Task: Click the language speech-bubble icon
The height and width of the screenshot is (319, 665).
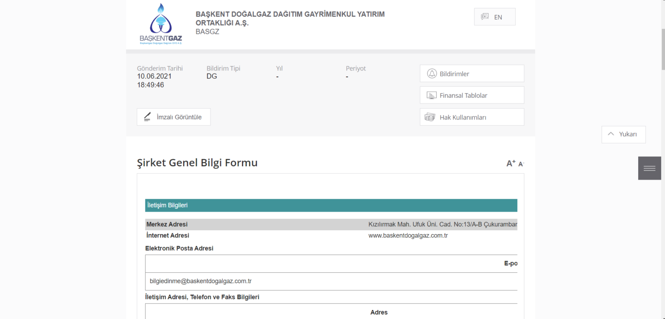Action: (484, 17)
